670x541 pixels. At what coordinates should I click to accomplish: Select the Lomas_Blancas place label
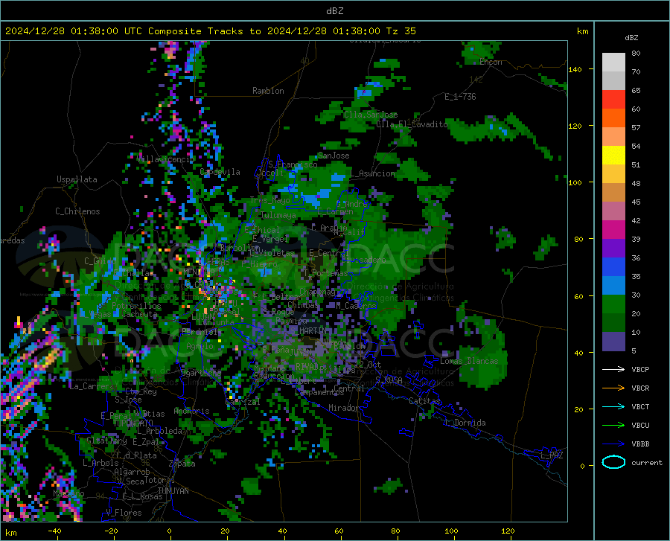tap(469, 361)
